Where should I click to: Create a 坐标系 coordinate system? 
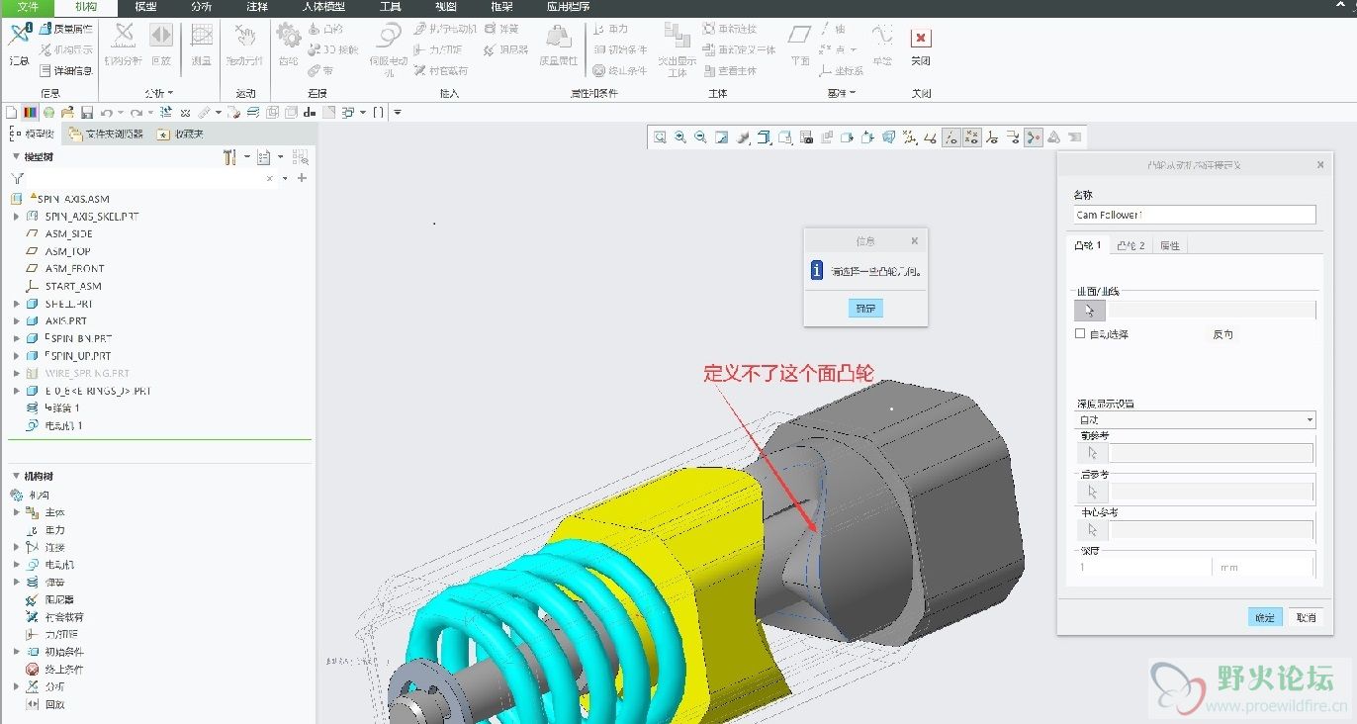click(x=843, y=70)
